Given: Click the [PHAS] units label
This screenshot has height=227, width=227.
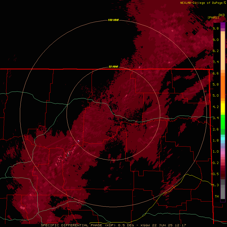Looking at the screenshot, I should point(213,18).
